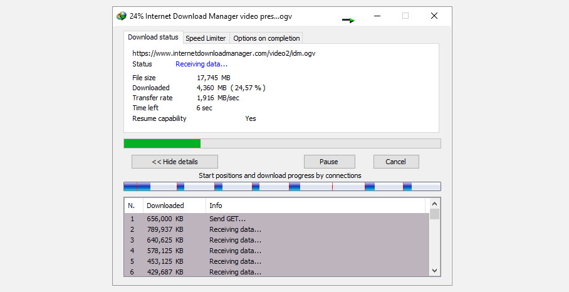This screenshot has height=292, width=569.
Task: Click the IDM globe icon in title bar
Action: [121, 16]
